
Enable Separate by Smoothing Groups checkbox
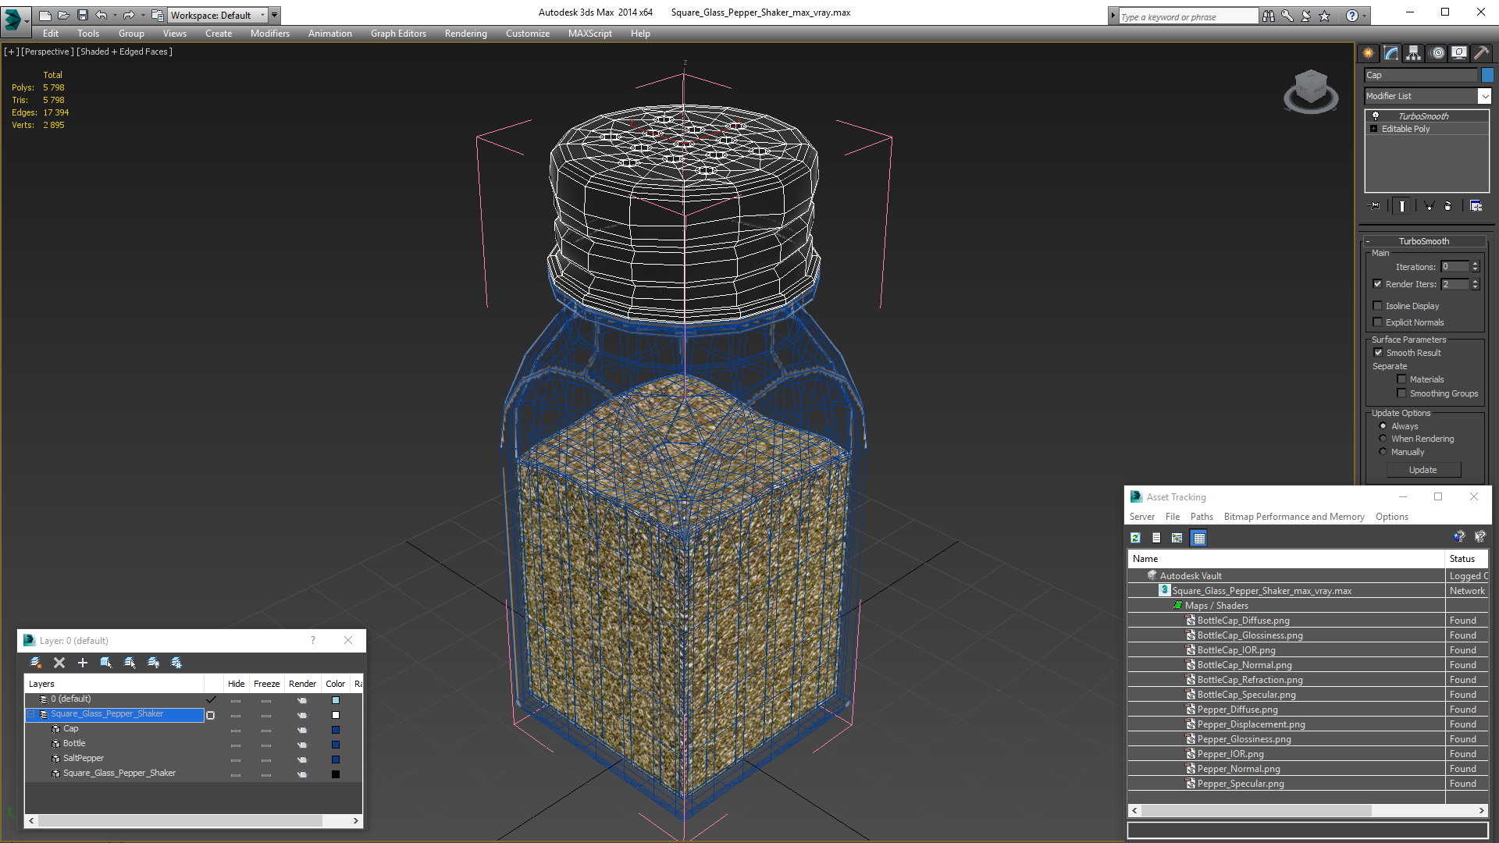1401,393
